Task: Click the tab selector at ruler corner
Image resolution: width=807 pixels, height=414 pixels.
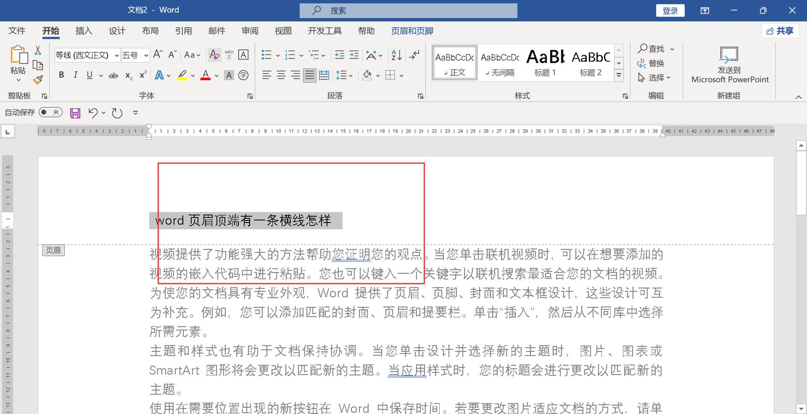Action: coord(7,132)
